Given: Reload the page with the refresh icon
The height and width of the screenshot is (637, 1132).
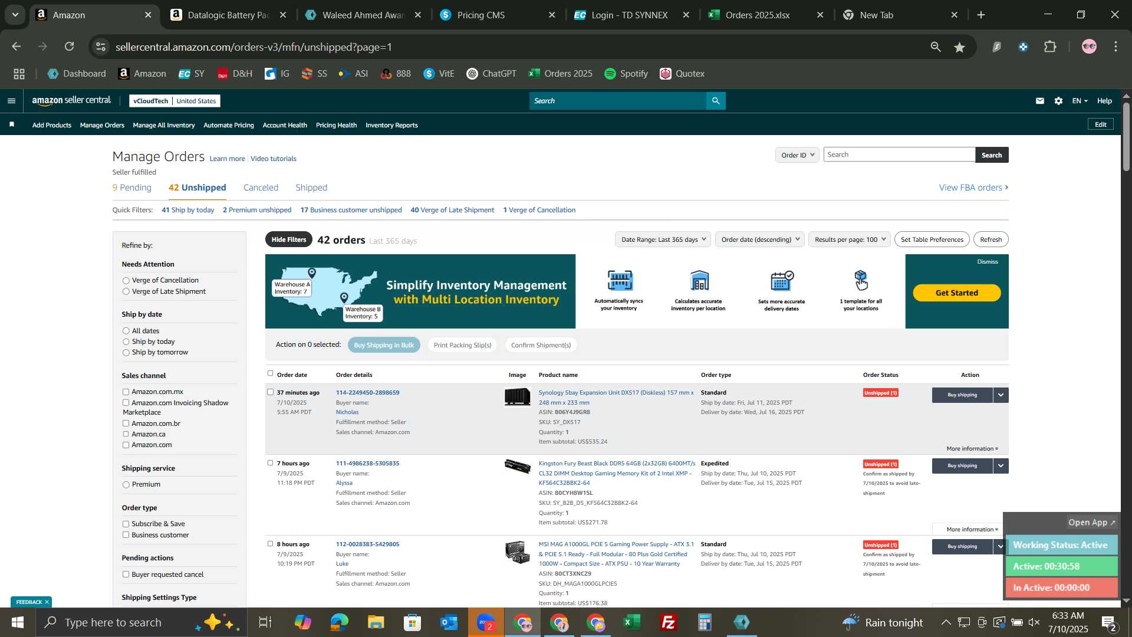Looking at the screenshot, I should [x=70, y=47].
